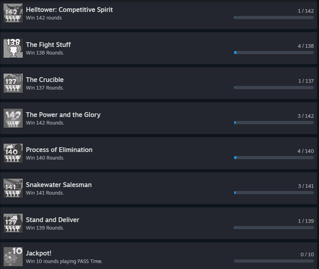Click the Jackpot! progress bar

274,261
